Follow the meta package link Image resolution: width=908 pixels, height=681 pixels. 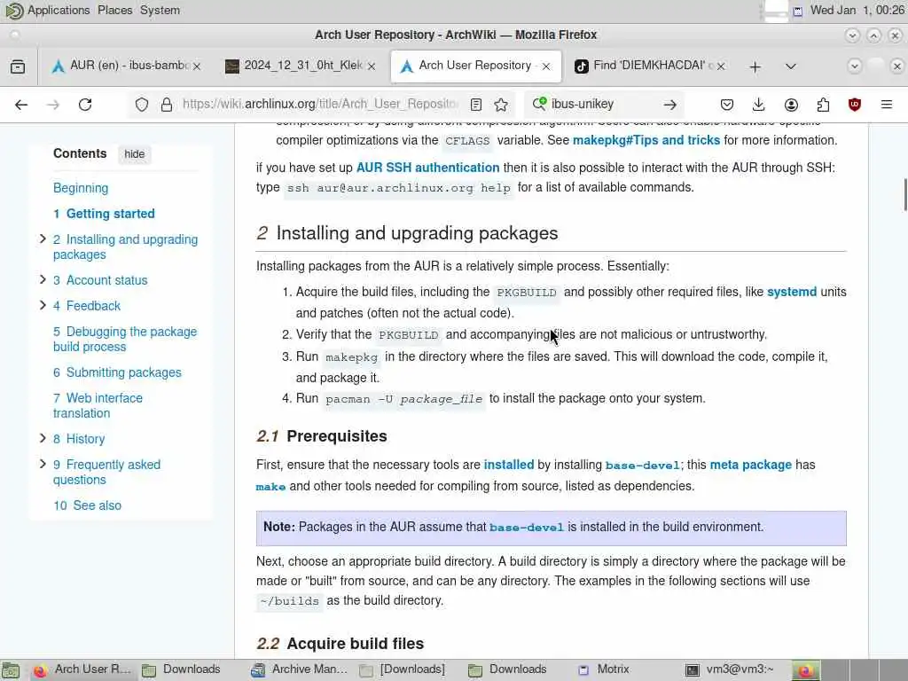[x=750, y=465]
